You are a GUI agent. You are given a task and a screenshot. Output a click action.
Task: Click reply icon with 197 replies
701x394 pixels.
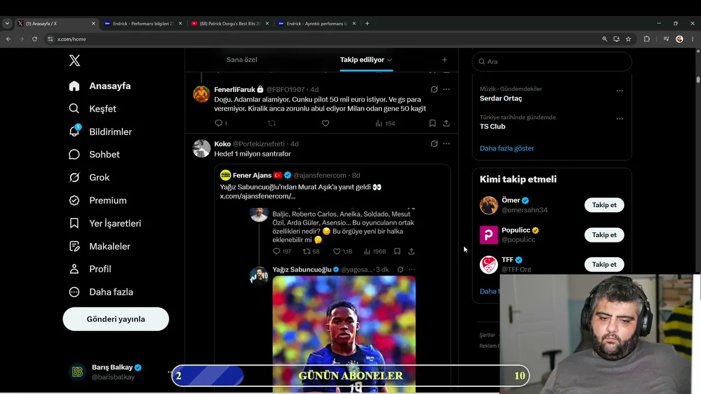(x=282, y=251)
